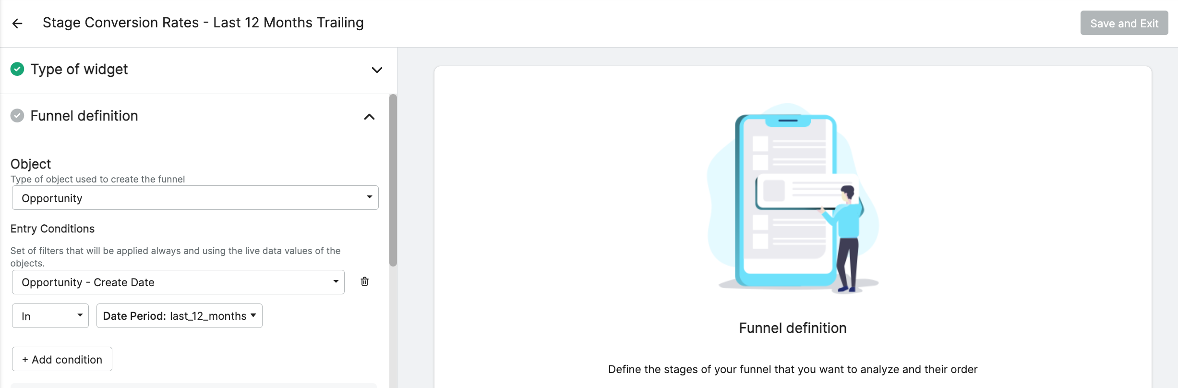Go back using the left arrow icon
Screen dimensions: 1178x388
click(x=17, y=23)
